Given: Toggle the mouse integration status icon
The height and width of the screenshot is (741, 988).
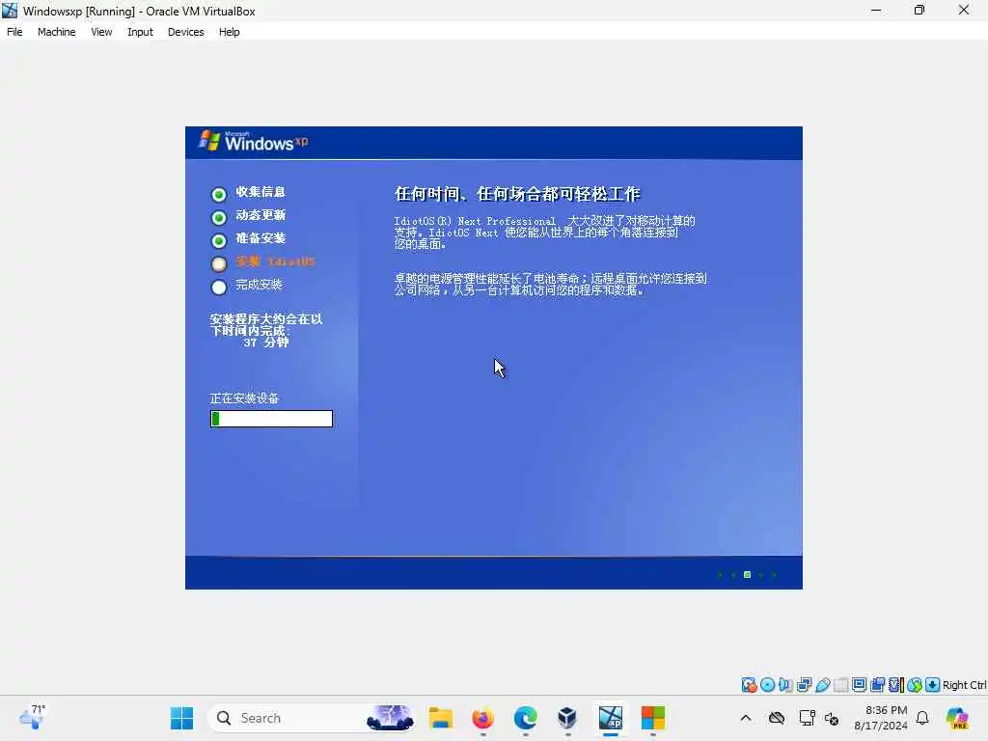Looking at the screenshot, I should point(915,685).
